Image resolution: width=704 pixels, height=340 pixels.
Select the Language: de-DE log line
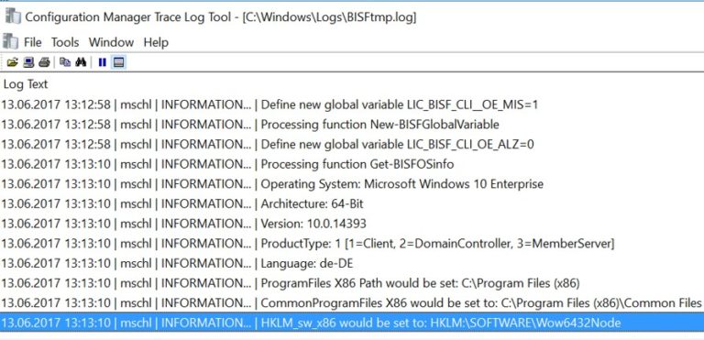[352, 263]
